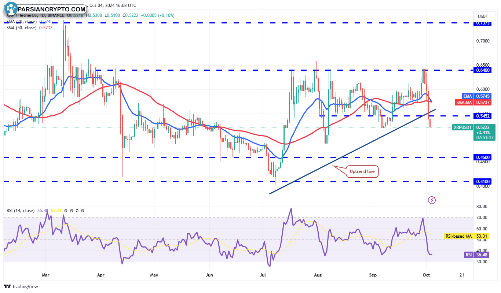Click the Oct label on the time axis
The image size is (501, 293).
(x=426, y=275)
